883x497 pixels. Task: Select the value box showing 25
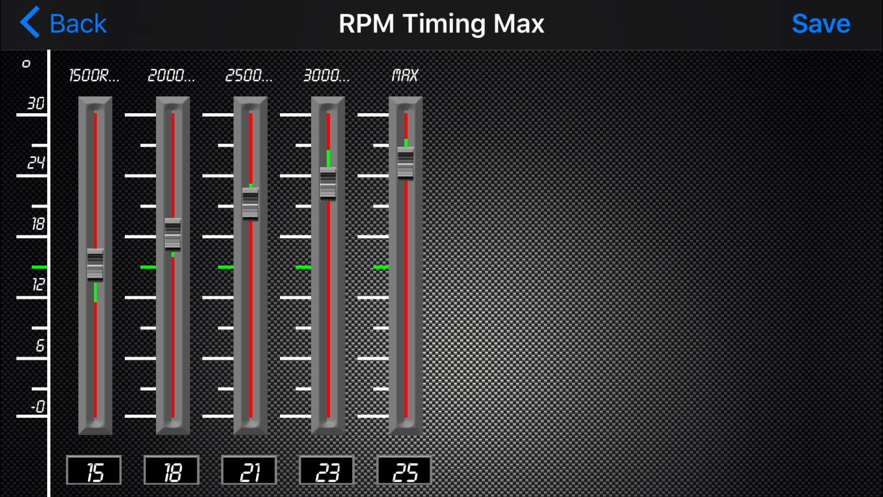404,471
